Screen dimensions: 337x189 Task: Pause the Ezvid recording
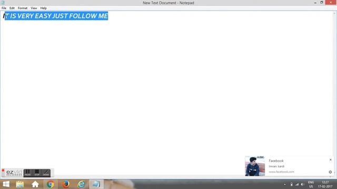[28, 173]
